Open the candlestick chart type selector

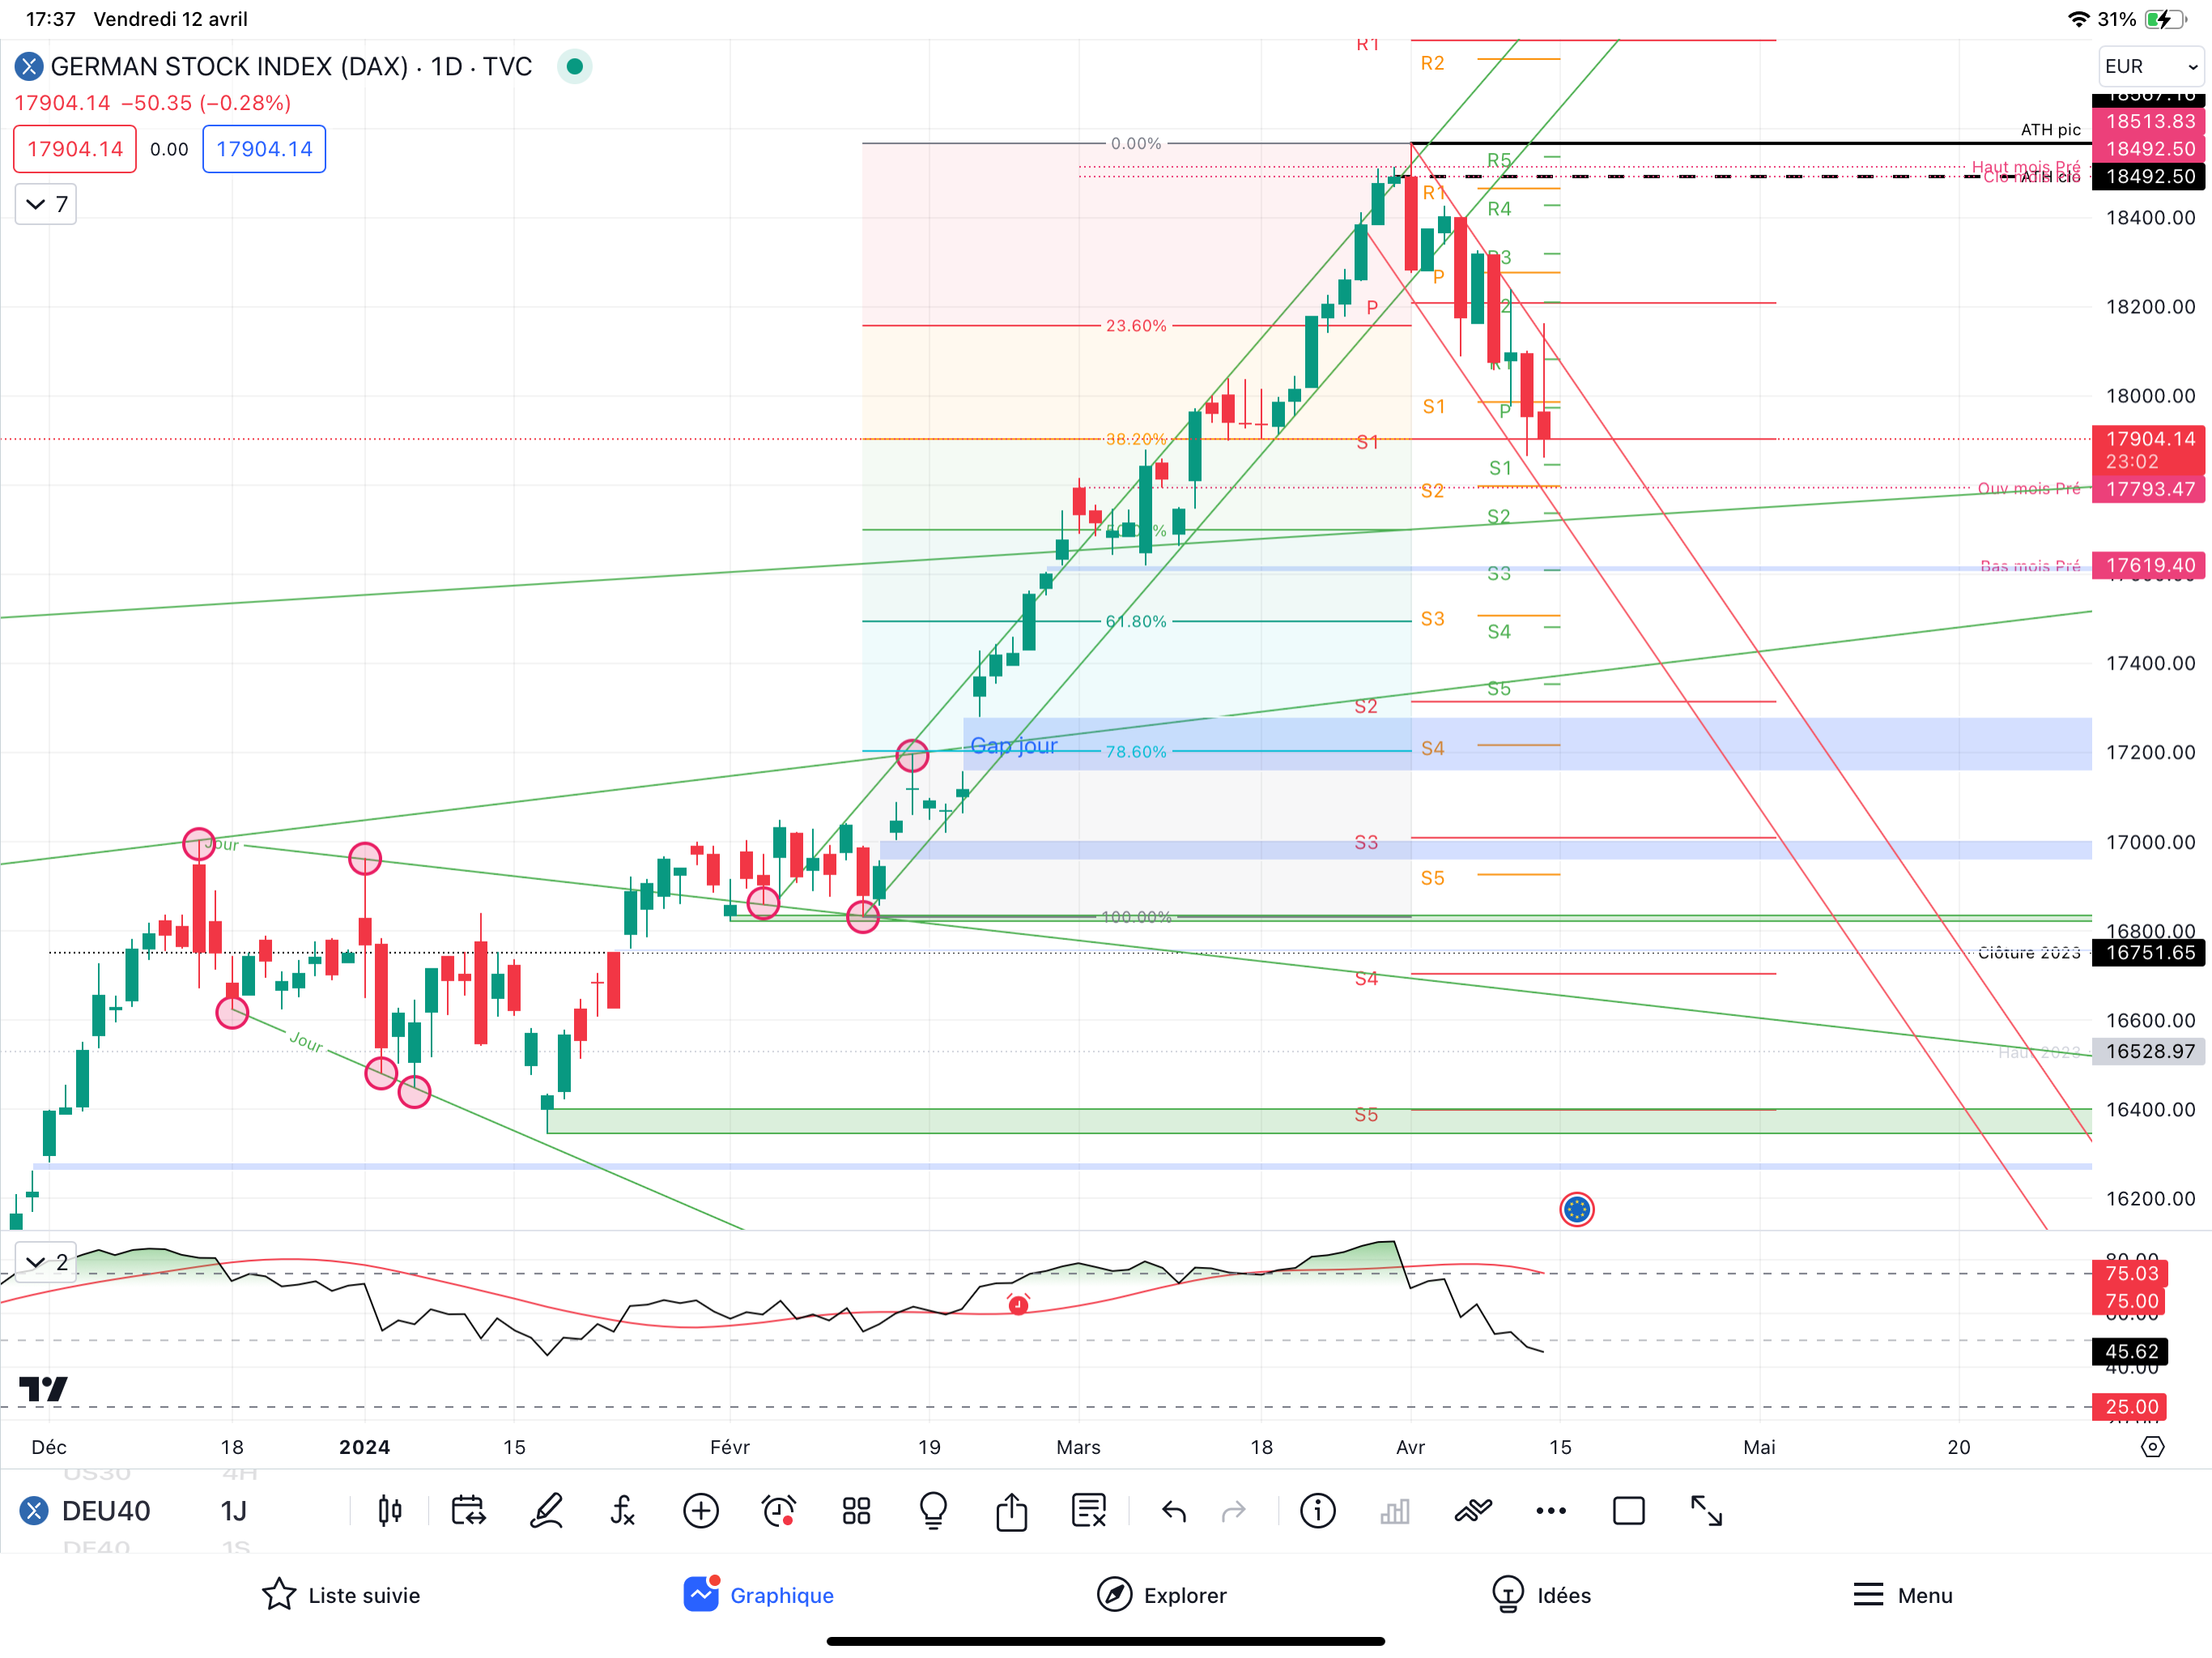[390, 1511]
